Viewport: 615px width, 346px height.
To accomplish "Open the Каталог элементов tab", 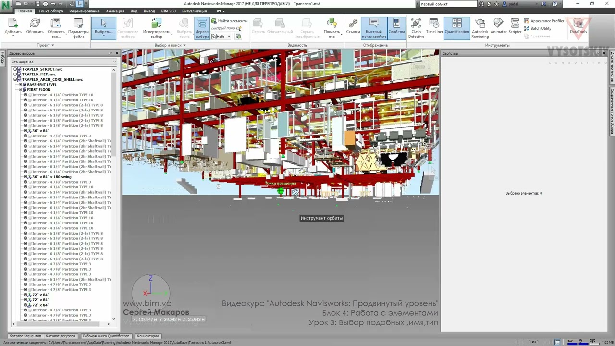I will click(25, 336).
